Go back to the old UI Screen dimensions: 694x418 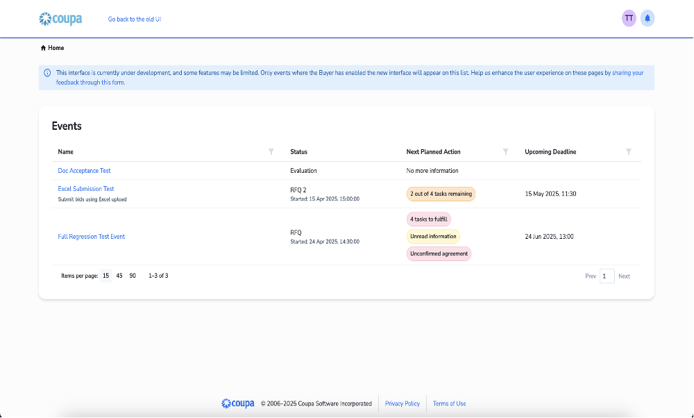coord(134,19)
